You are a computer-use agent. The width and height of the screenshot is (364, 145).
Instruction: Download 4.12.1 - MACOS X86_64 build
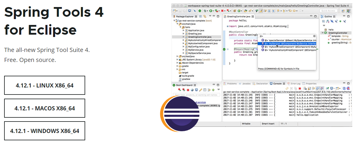point(45,108)
